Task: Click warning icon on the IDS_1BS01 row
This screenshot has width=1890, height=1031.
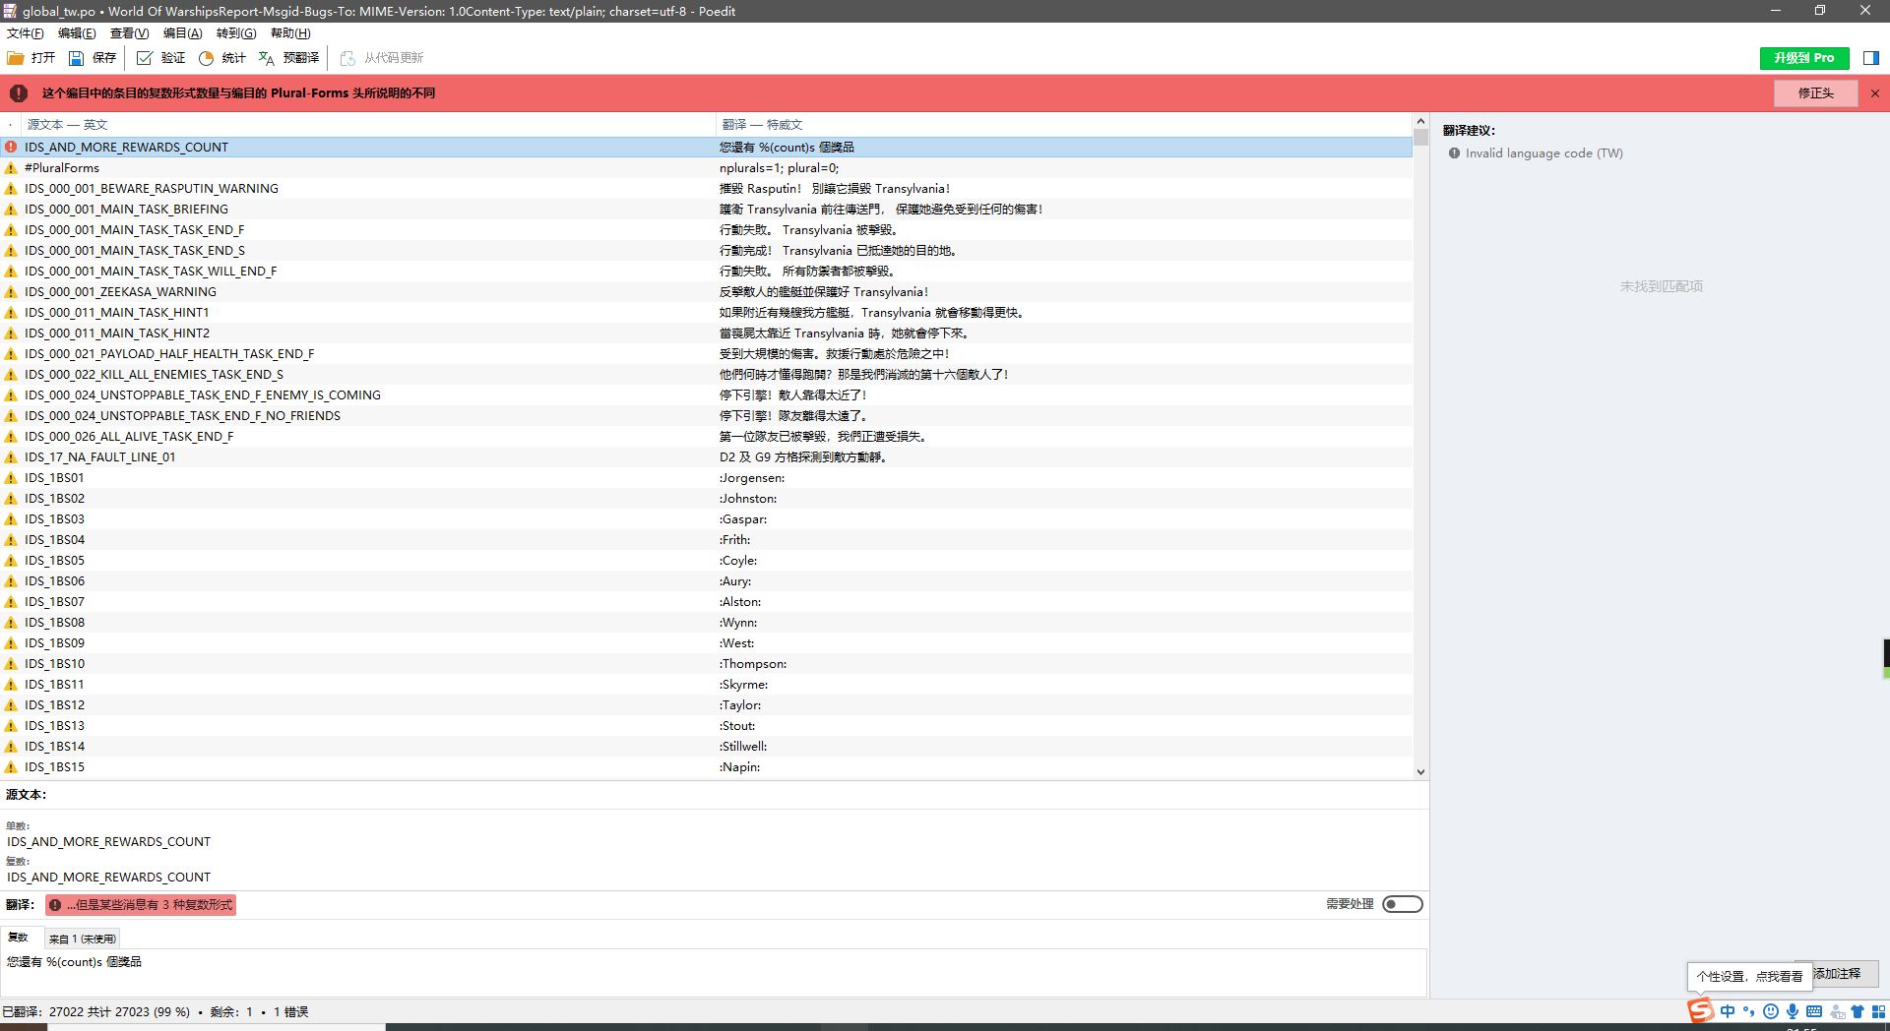Action: (11, 477)
